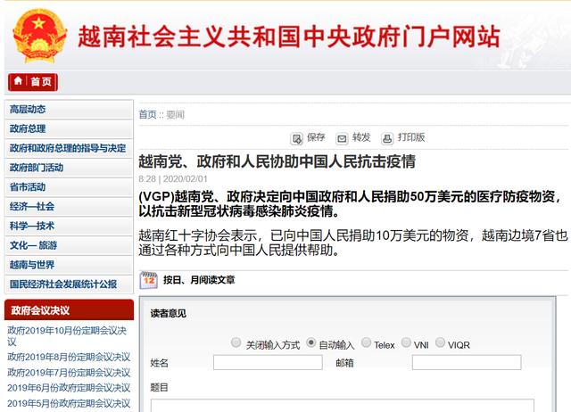
Task: Open the 政府部门活动 menu item
Action: click(69, 168)
